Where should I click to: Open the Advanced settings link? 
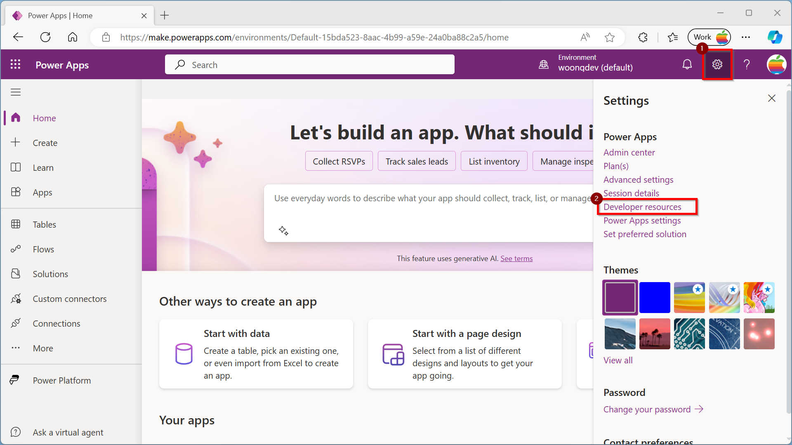638,179
